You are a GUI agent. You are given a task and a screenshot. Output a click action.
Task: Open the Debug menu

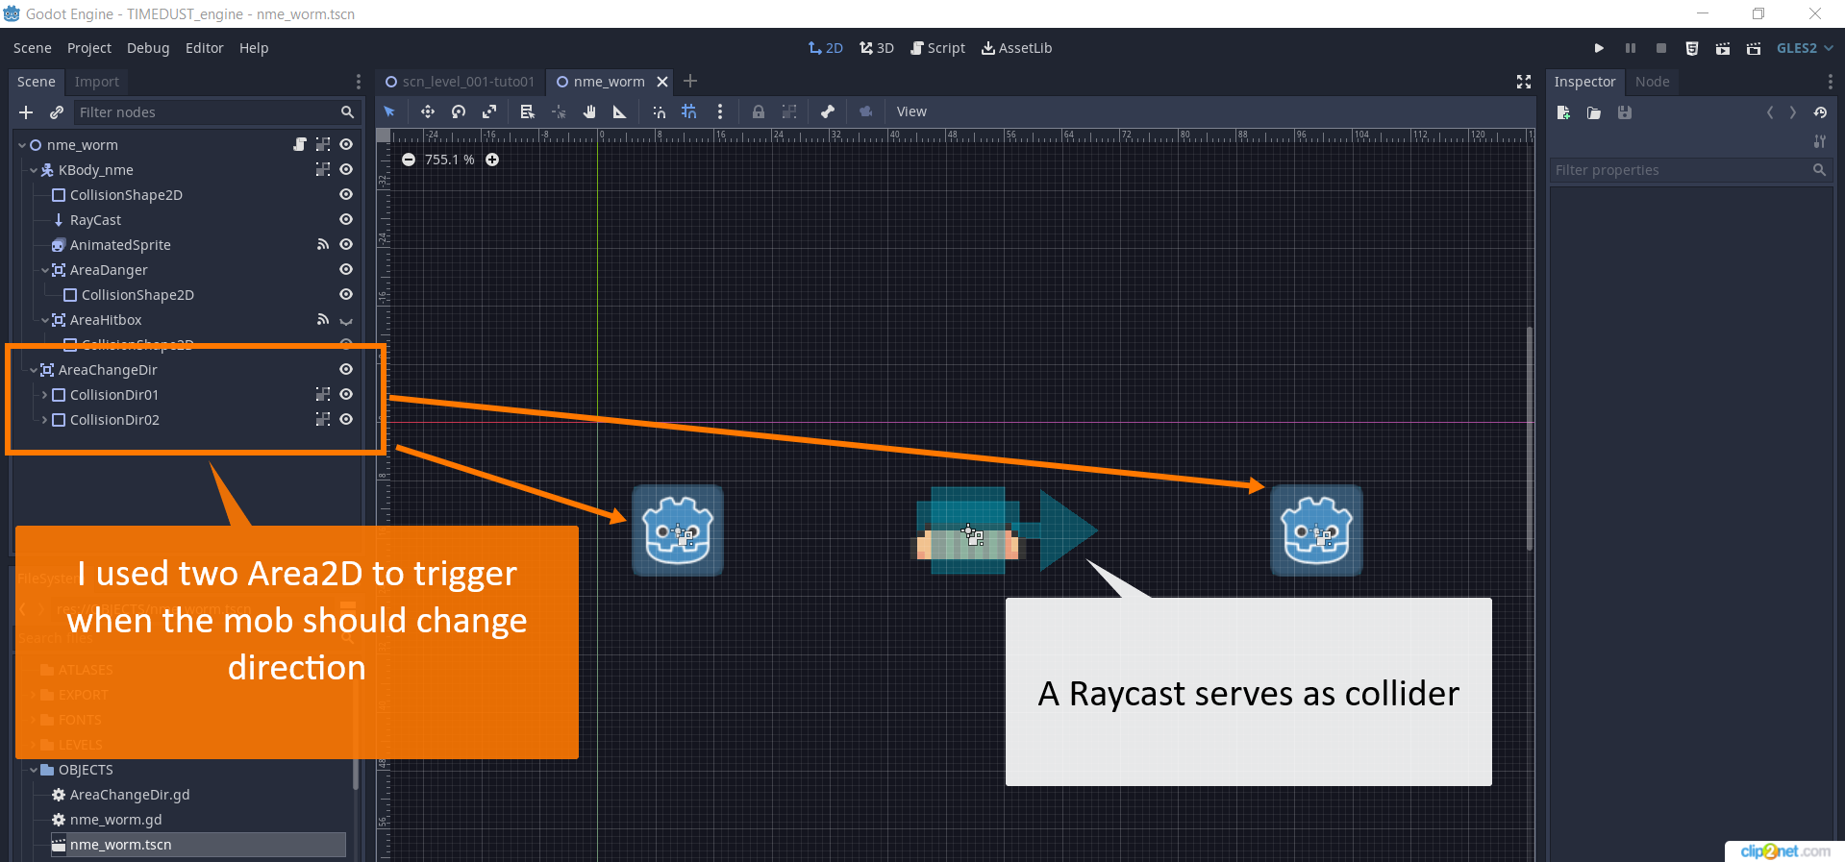pos(148,48)
